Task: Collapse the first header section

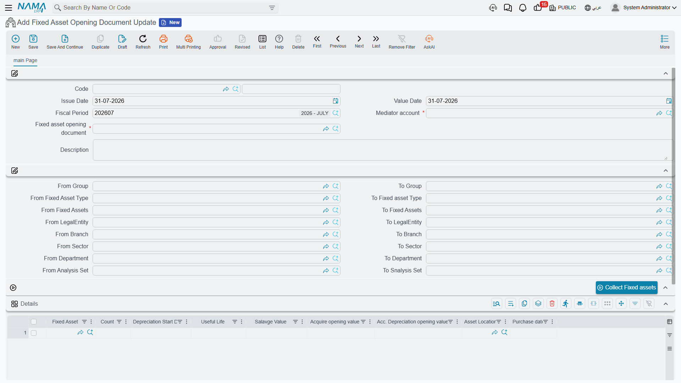Action: (x=666, y=73)
